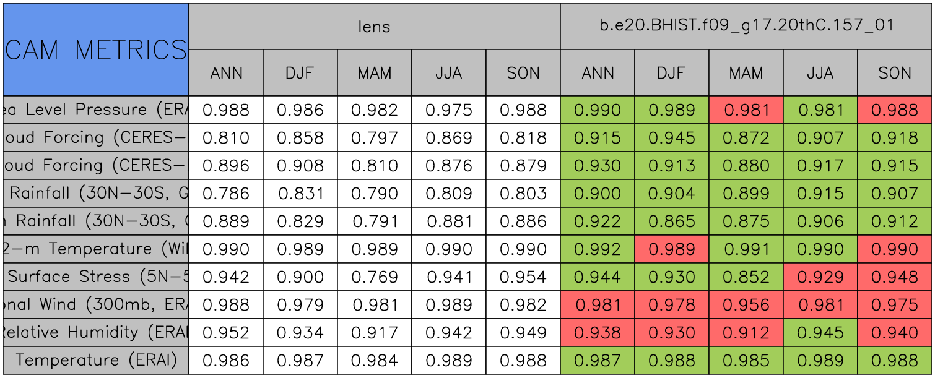
Task: Select the BHIST SON column header
Action: (x=895, y=73)
